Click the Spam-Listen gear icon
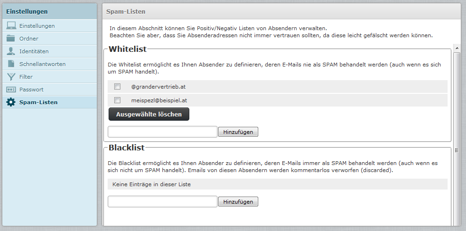The width and height of the screenshot is (466, 231). coord(11,102)
